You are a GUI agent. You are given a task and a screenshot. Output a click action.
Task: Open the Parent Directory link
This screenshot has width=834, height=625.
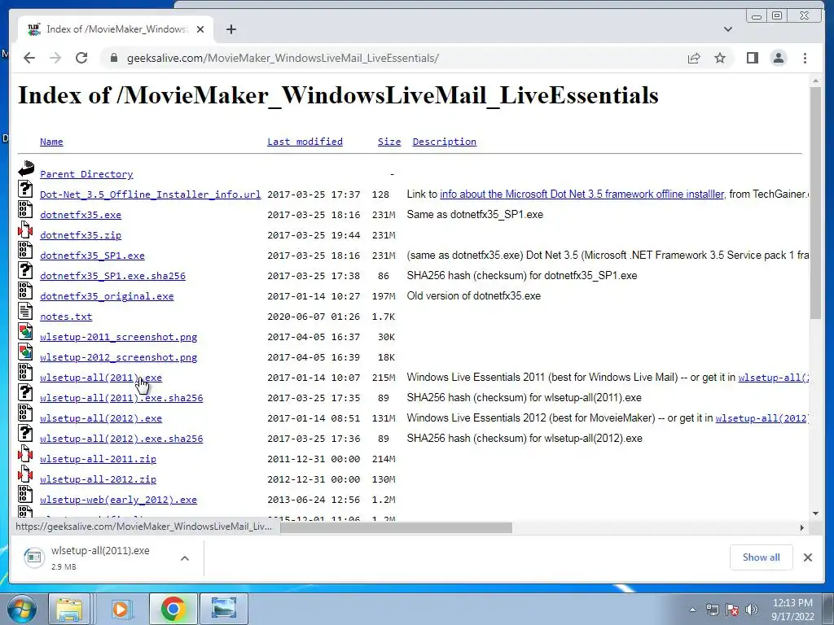coord(86,174)
